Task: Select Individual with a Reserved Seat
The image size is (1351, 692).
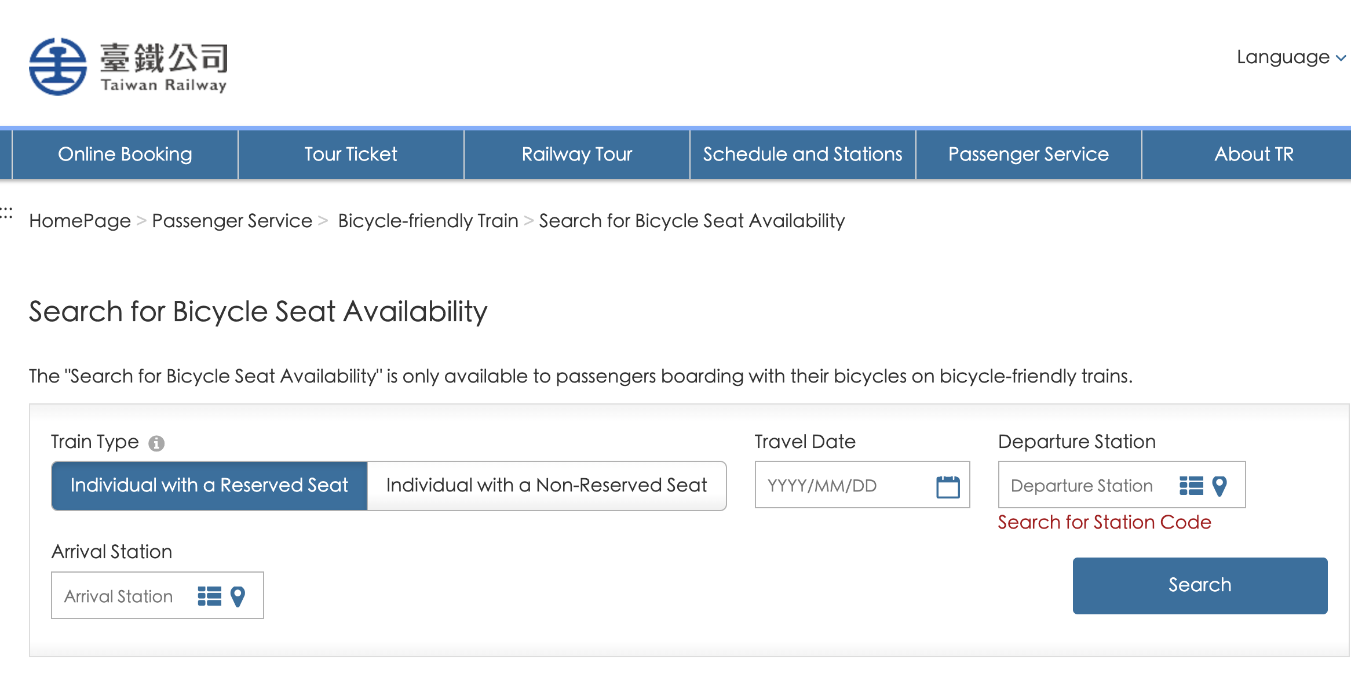Action: click(209, 485)
